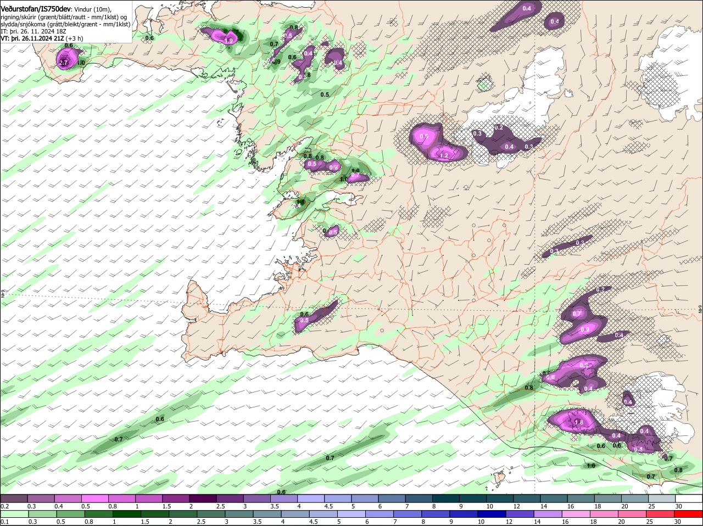Viewport: 703px width, 526px height.
Task: Pick the dark magenta 1.5 snow legend swatch
Action: click(x=176, y=498)
